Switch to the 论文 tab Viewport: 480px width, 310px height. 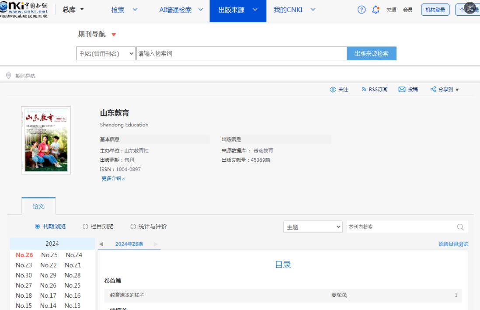point(38,206)
